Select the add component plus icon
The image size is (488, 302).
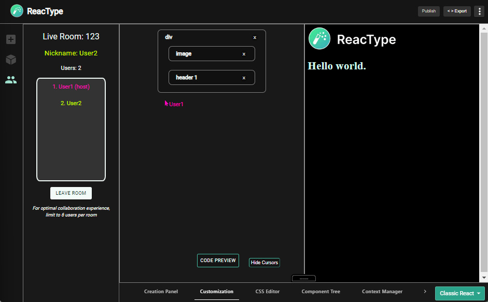(11, 39)
